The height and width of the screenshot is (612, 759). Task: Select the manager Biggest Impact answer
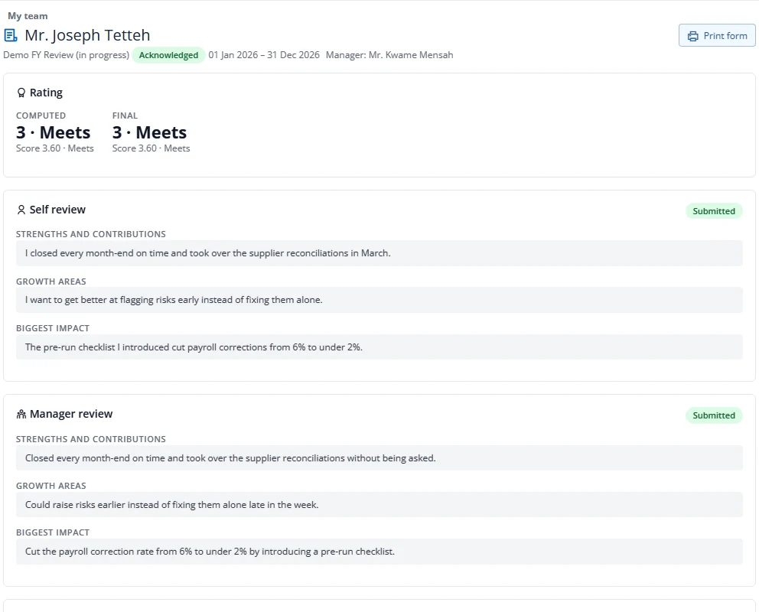[x=379, y=552]
